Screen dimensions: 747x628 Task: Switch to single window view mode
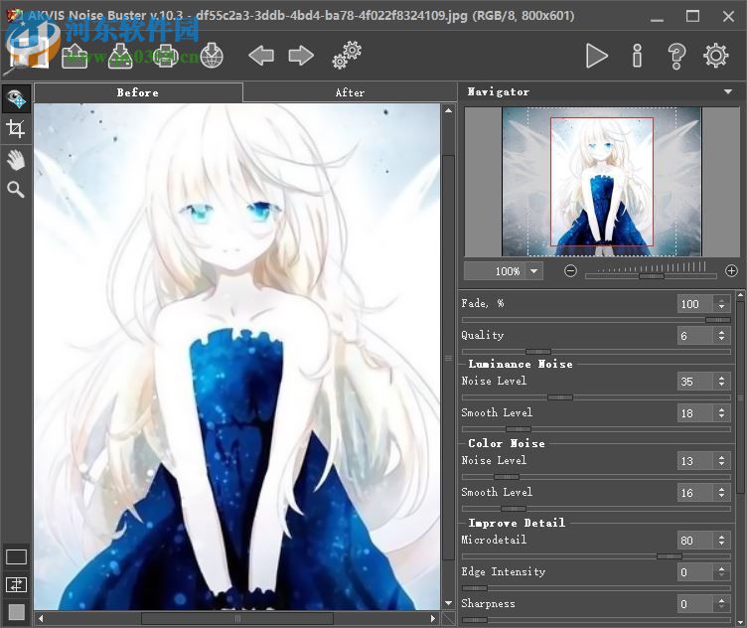(16, 557)
